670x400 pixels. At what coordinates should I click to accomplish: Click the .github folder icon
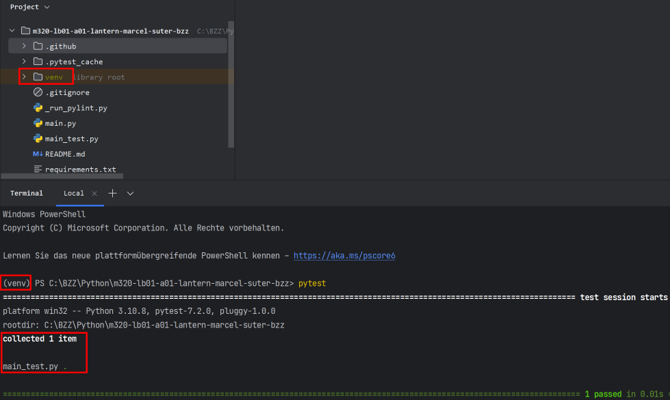38,46
